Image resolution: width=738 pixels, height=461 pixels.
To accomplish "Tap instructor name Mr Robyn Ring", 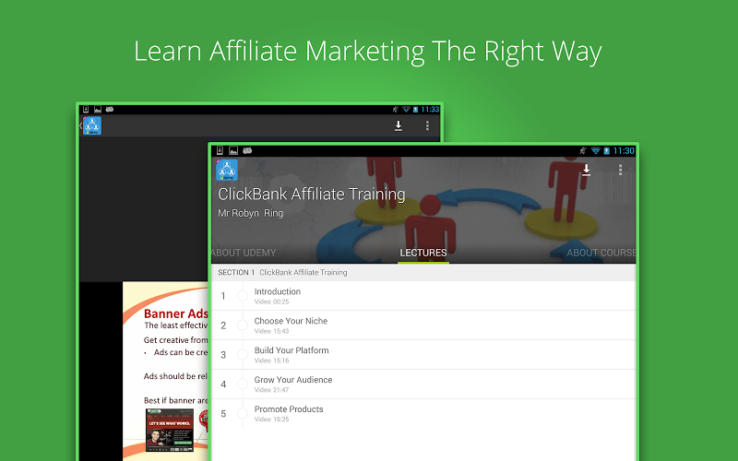I will coord(250,213).
